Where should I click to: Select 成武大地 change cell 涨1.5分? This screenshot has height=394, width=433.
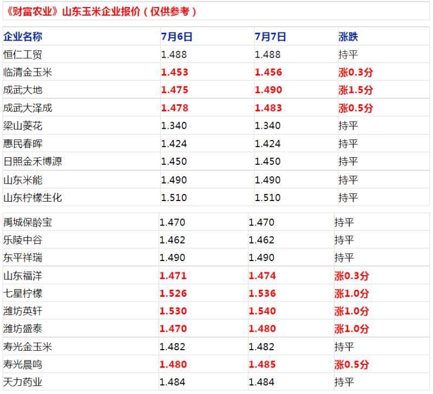[x=356, y=90]
